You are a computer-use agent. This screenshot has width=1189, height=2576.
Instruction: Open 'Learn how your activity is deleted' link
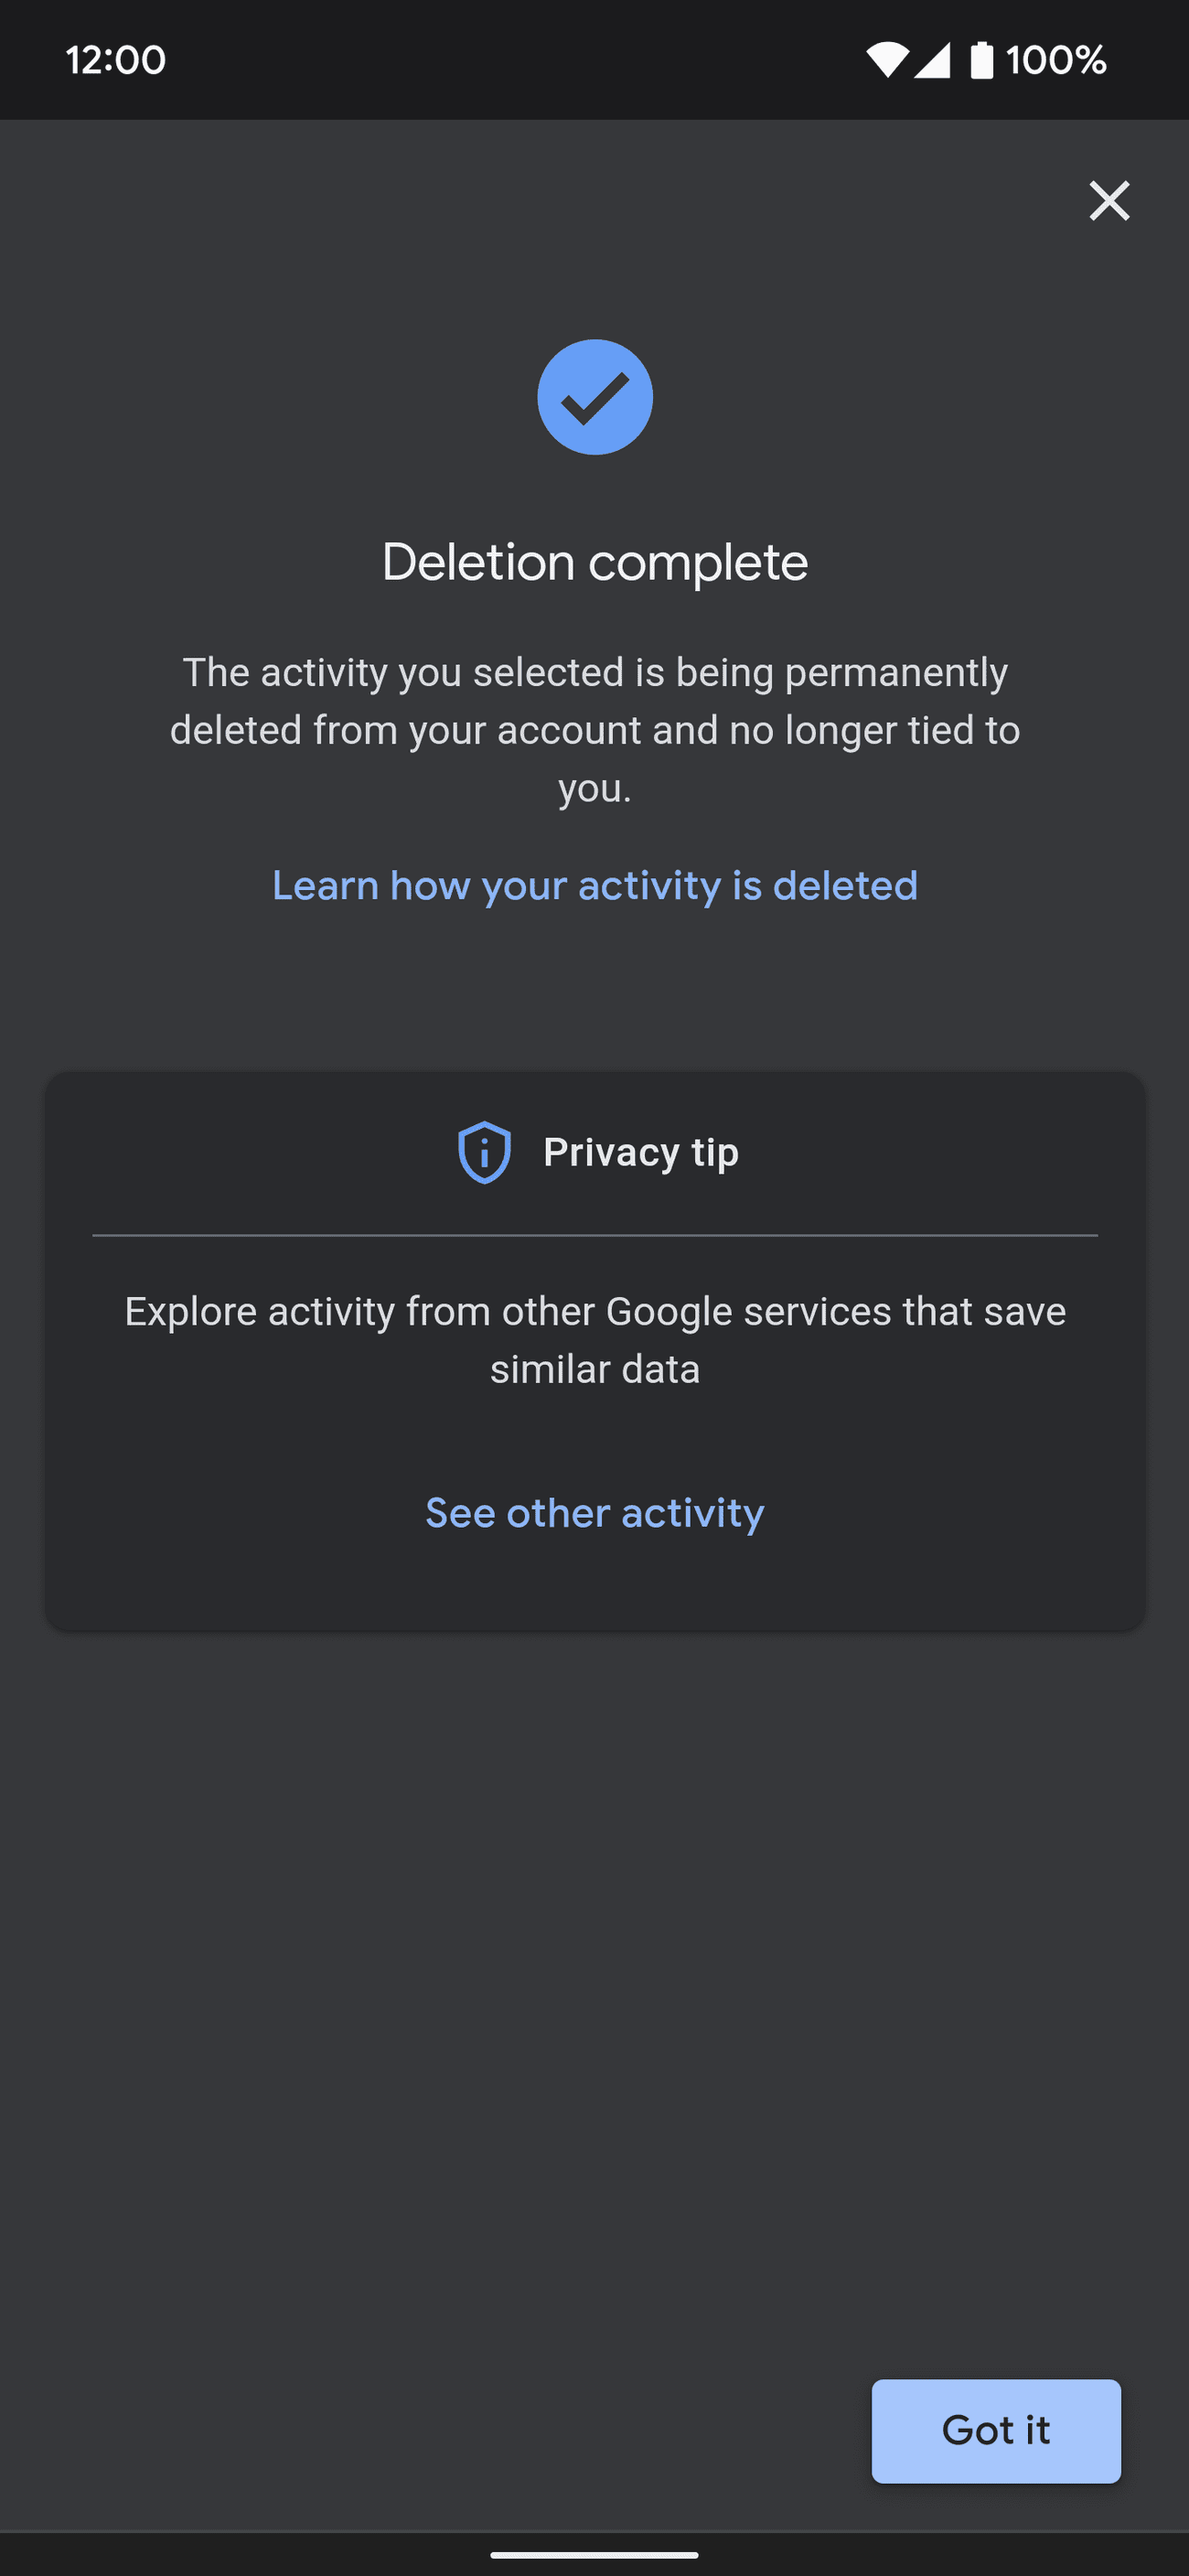click(595, 886)
